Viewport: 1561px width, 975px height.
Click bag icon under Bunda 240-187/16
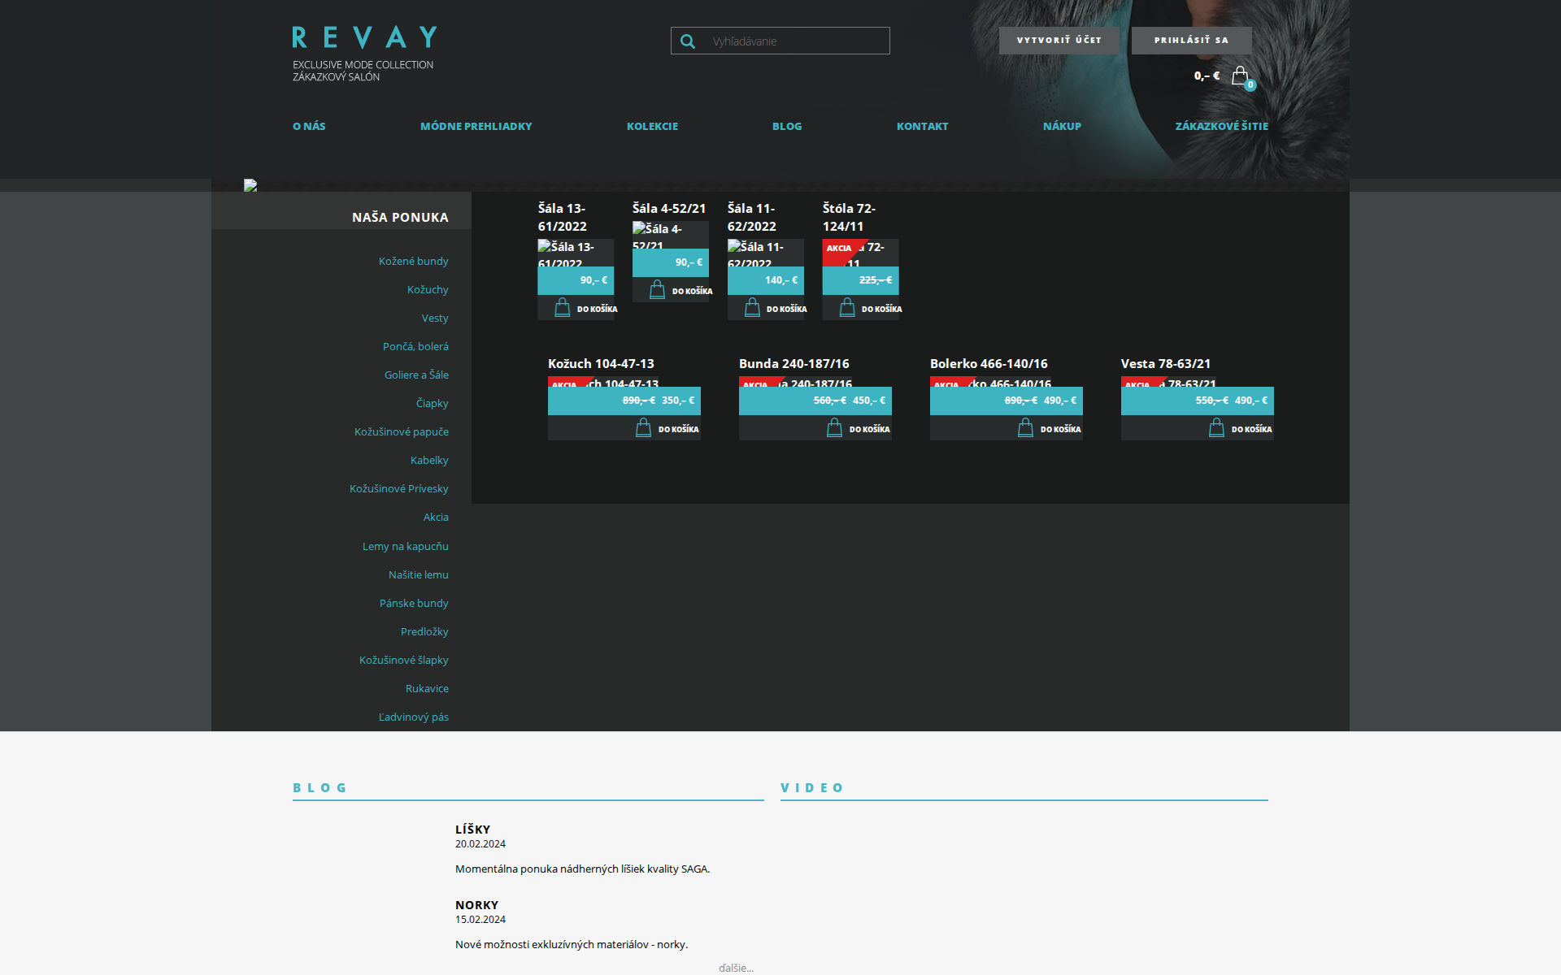[x=834, y=428]
